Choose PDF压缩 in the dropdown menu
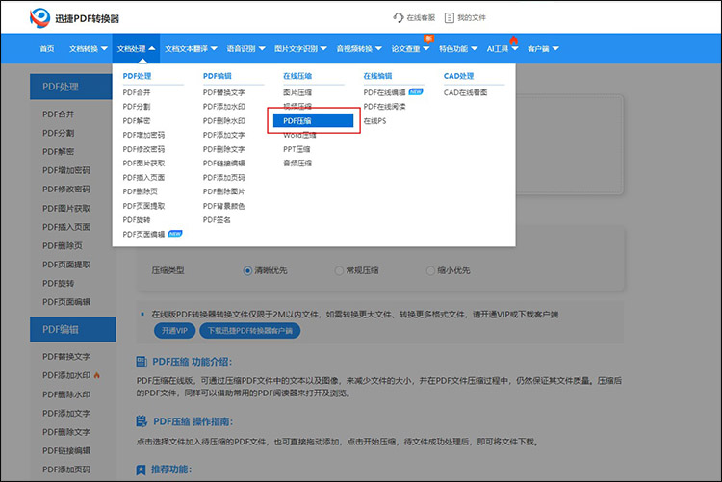722x482 pixels. click(x=313, y=120)
